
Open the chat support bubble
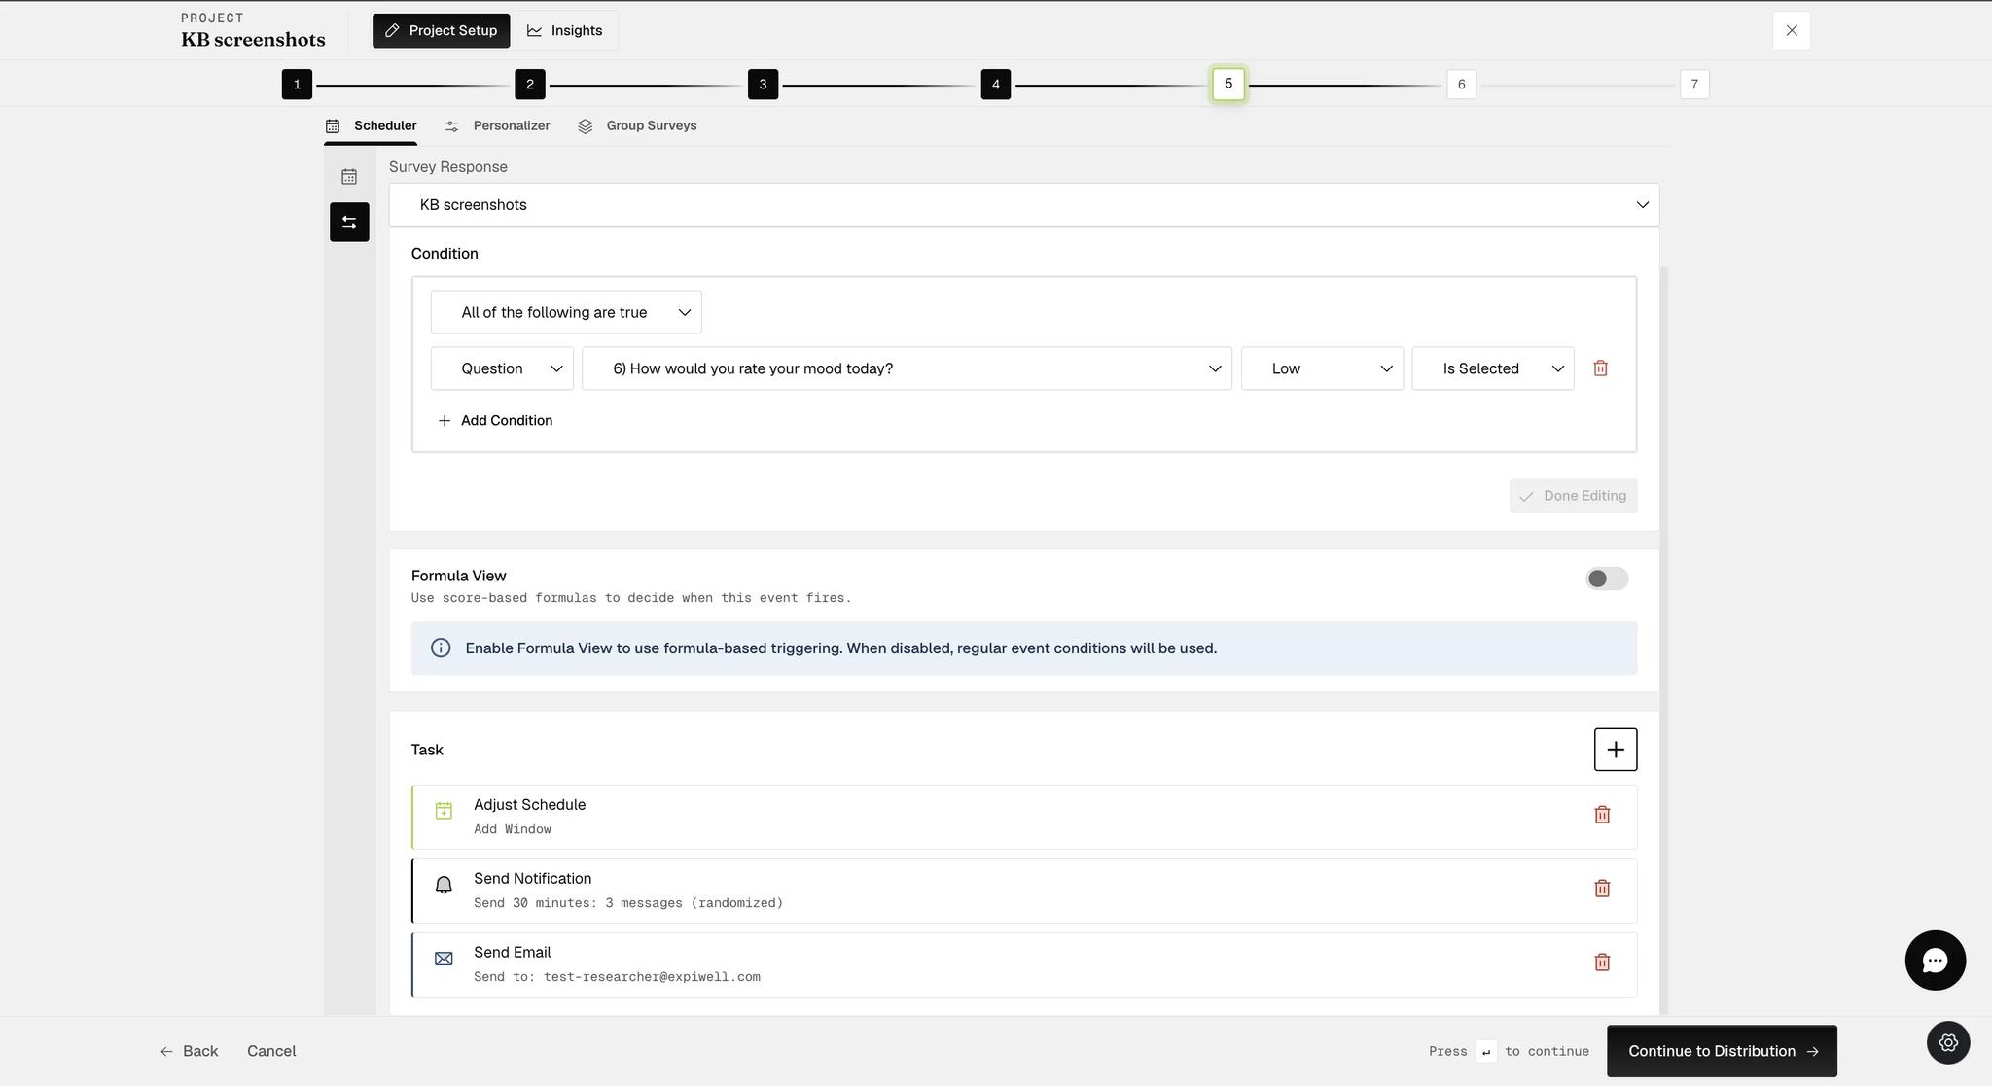(1935, 961)
